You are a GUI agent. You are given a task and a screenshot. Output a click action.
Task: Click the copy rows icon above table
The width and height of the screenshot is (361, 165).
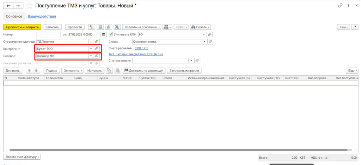pos(110,70)
